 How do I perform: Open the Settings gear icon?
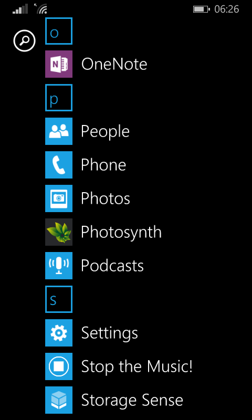coord(59,333)
